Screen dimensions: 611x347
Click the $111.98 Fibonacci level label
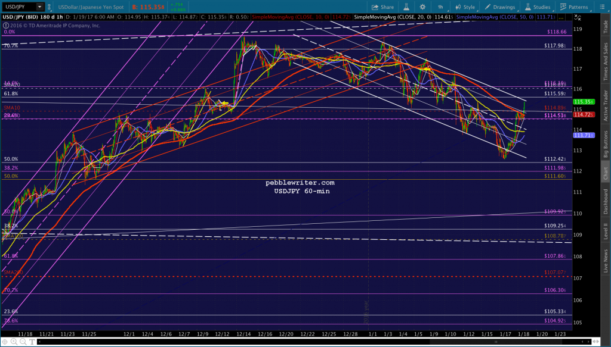click(555, 168)
